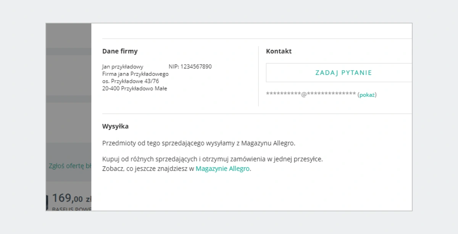Click postal line 20-400 Przykładowo Małe
The height and width of the screenshot is (234, 458).
(134, 89)
